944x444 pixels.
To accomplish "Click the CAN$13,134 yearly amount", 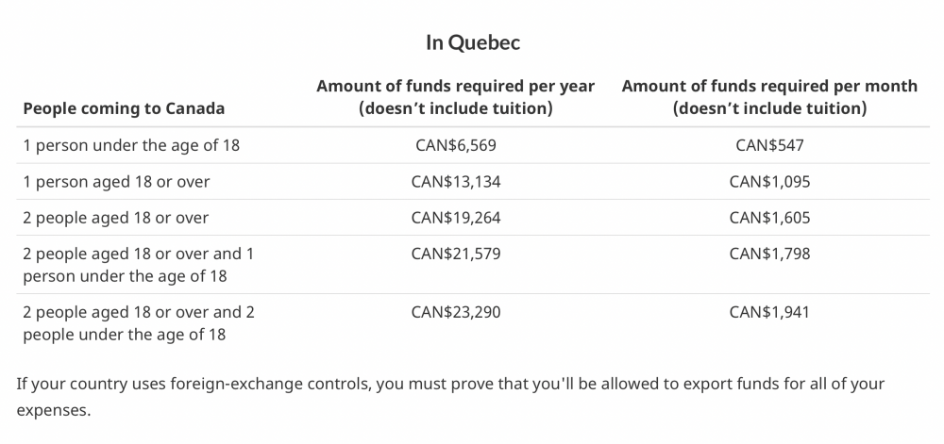I will pos(456,181).
